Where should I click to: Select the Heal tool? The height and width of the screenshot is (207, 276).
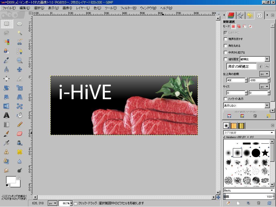[x=19, y=152]
